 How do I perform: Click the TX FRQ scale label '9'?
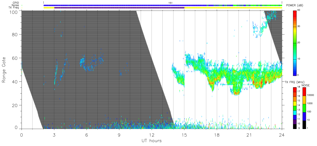(299, 128)
